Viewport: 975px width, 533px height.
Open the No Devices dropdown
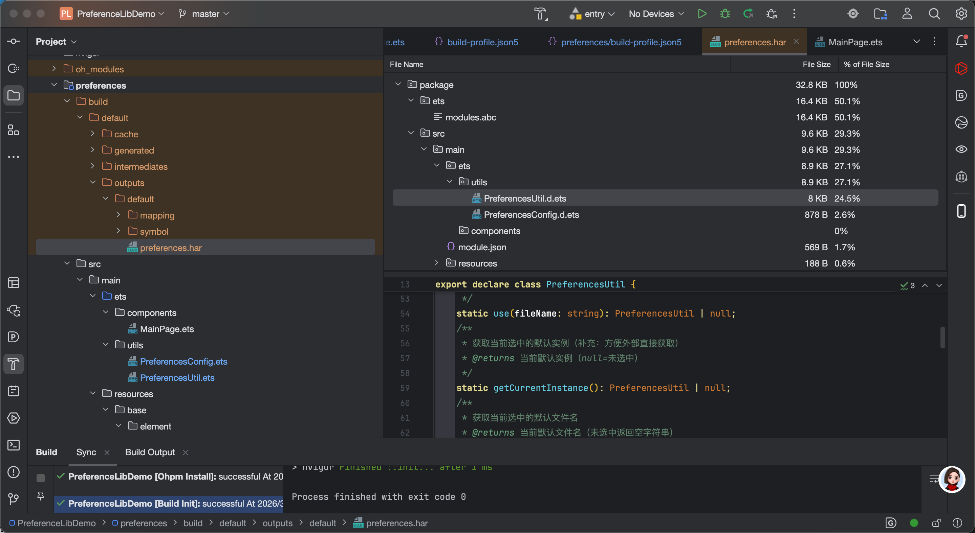pyautogui.click(x=656, y=14)
